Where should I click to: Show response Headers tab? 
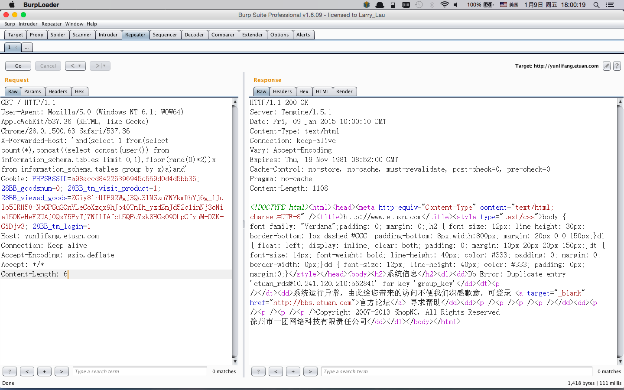(283, 91)
